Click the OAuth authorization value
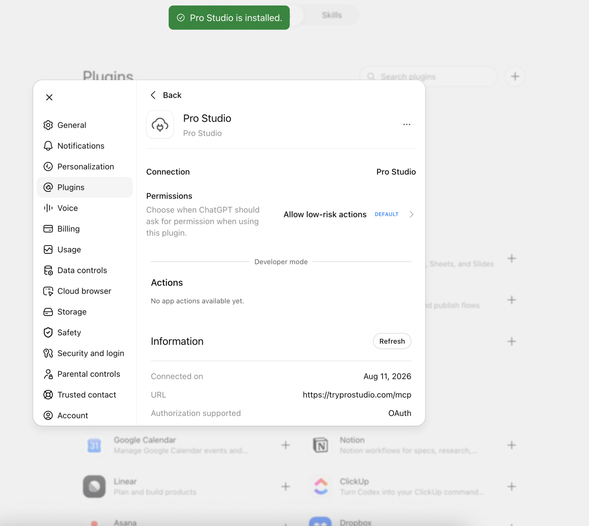 coord(400,413)
